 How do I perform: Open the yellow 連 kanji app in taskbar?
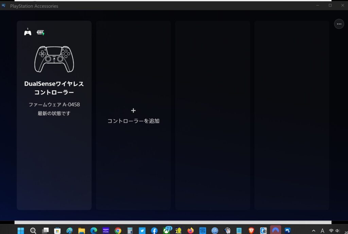point(178,231)
